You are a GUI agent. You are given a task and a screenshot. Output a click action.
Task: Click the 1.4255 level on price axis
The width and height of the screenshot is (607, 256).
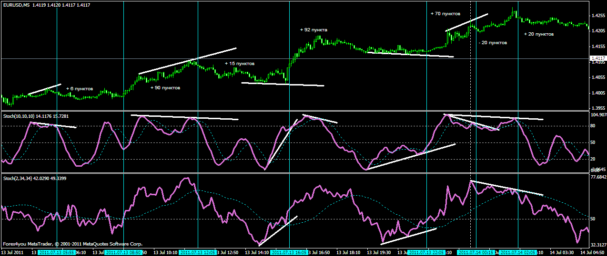pyautogui.click(x=597, y=16)
